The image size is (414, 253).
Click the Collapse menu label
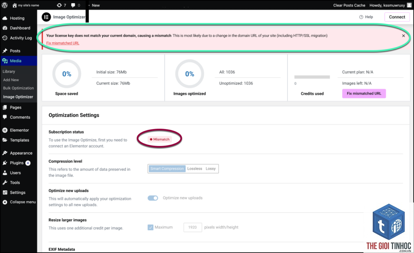pyautogui.click(x=23, y=202)
